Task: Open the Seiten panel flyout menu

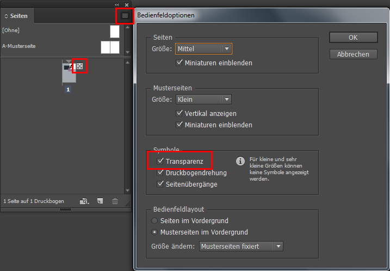Action: pos(125,16)
